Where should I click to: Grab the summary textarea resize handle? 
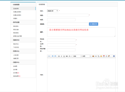pos(115,36)
